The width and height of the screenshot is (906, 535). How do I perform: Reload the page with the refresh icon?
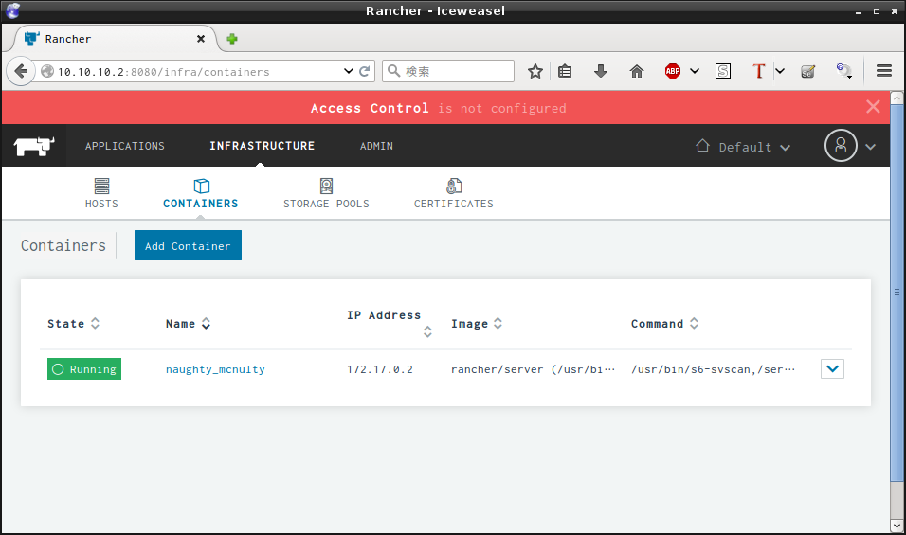(365, 71)
